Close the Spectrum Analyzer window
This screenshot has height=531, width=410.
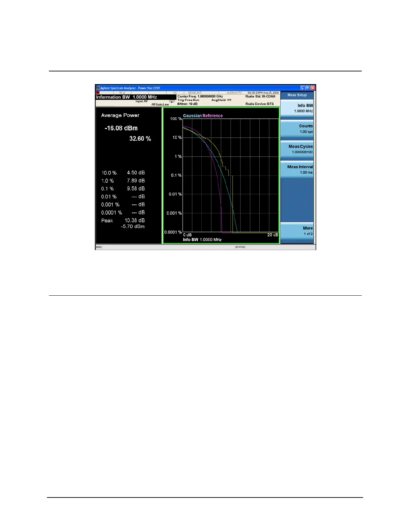(x=313, y=88)
